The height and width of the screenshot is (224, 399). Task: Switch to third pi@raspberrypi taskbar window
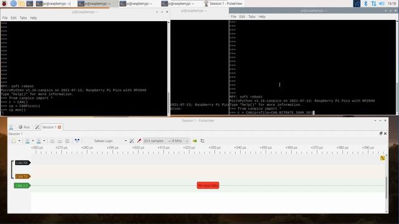click(139, 3)
